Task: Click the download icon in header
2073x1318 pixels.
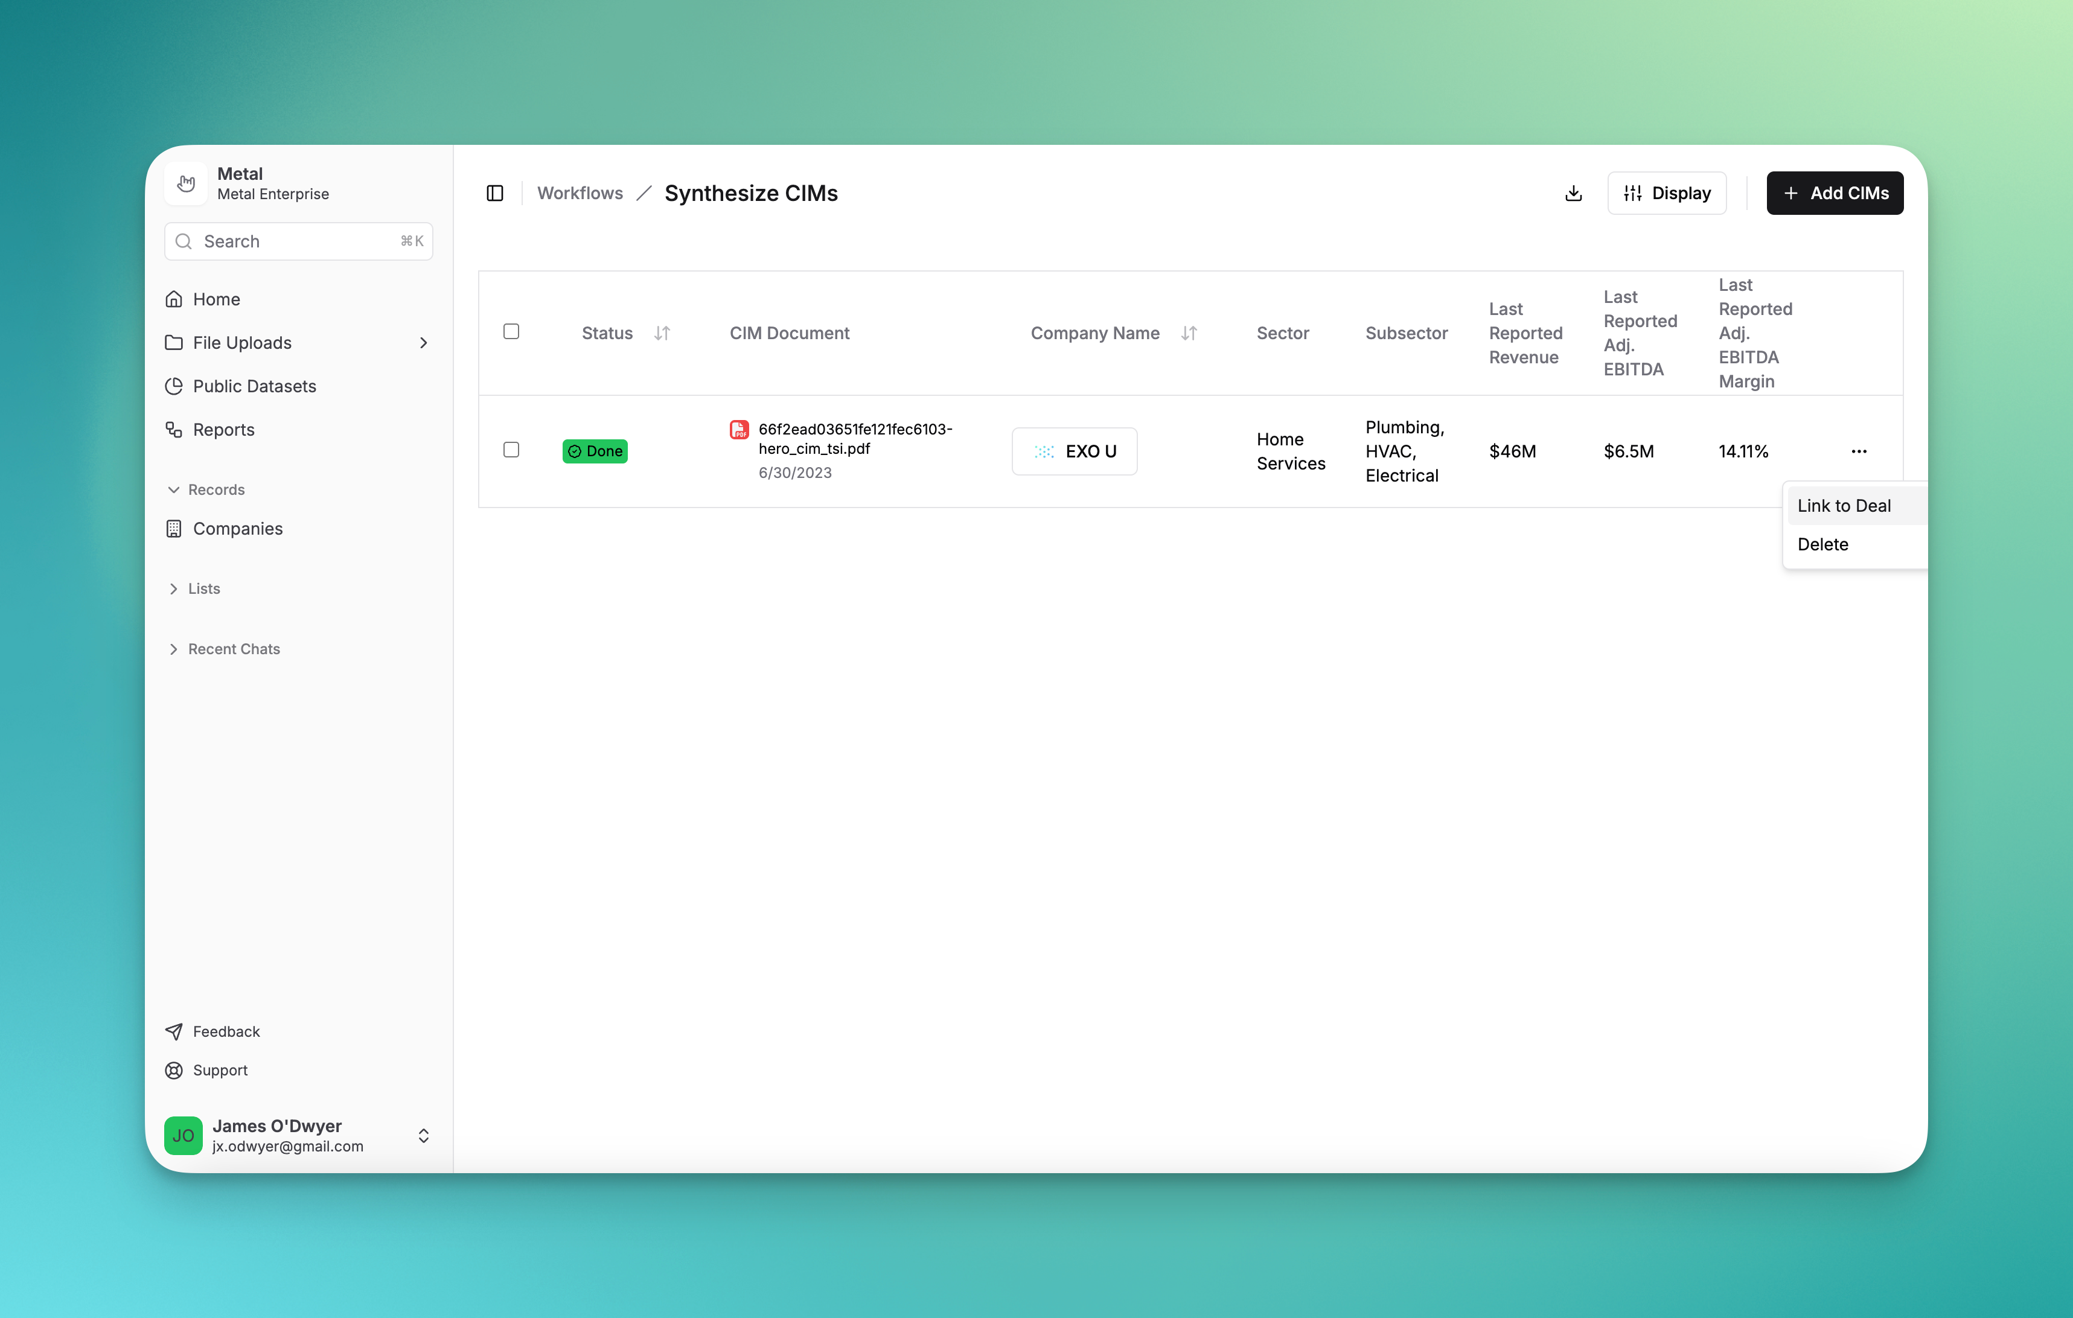Action: pyautogui.click(x=1573, y=193)
